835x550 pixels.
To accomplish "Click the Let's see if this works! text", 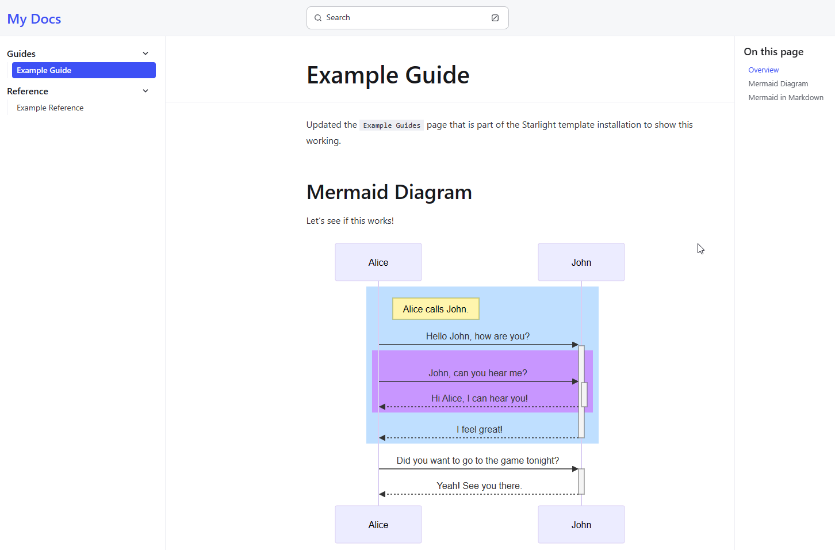I will click(350, 221).
